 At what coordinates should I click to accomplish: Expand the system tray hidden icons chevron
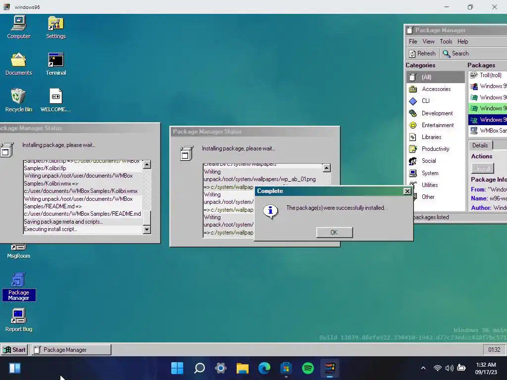(423, 368)
